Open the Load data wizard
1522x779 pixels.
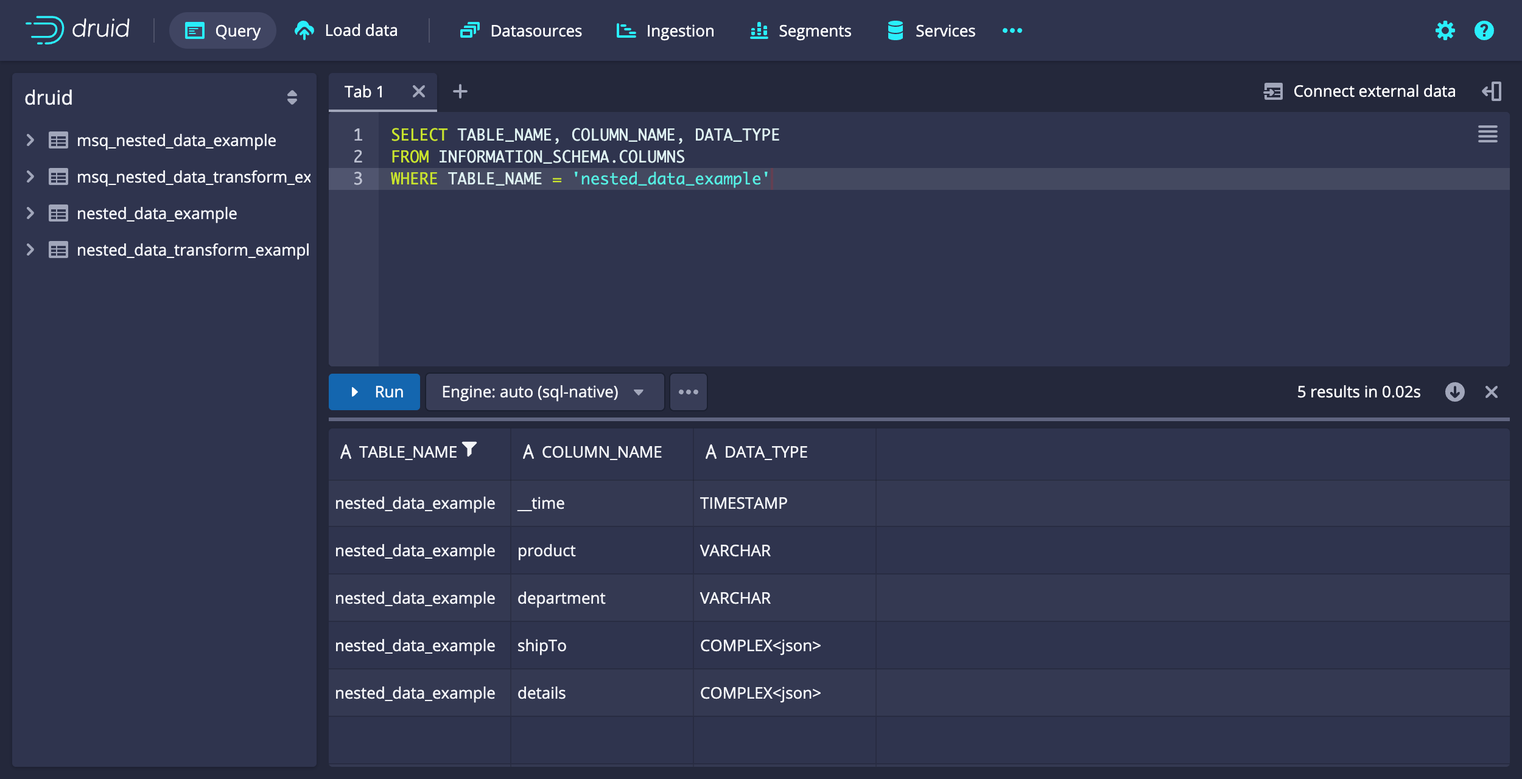tap(346, 30)
